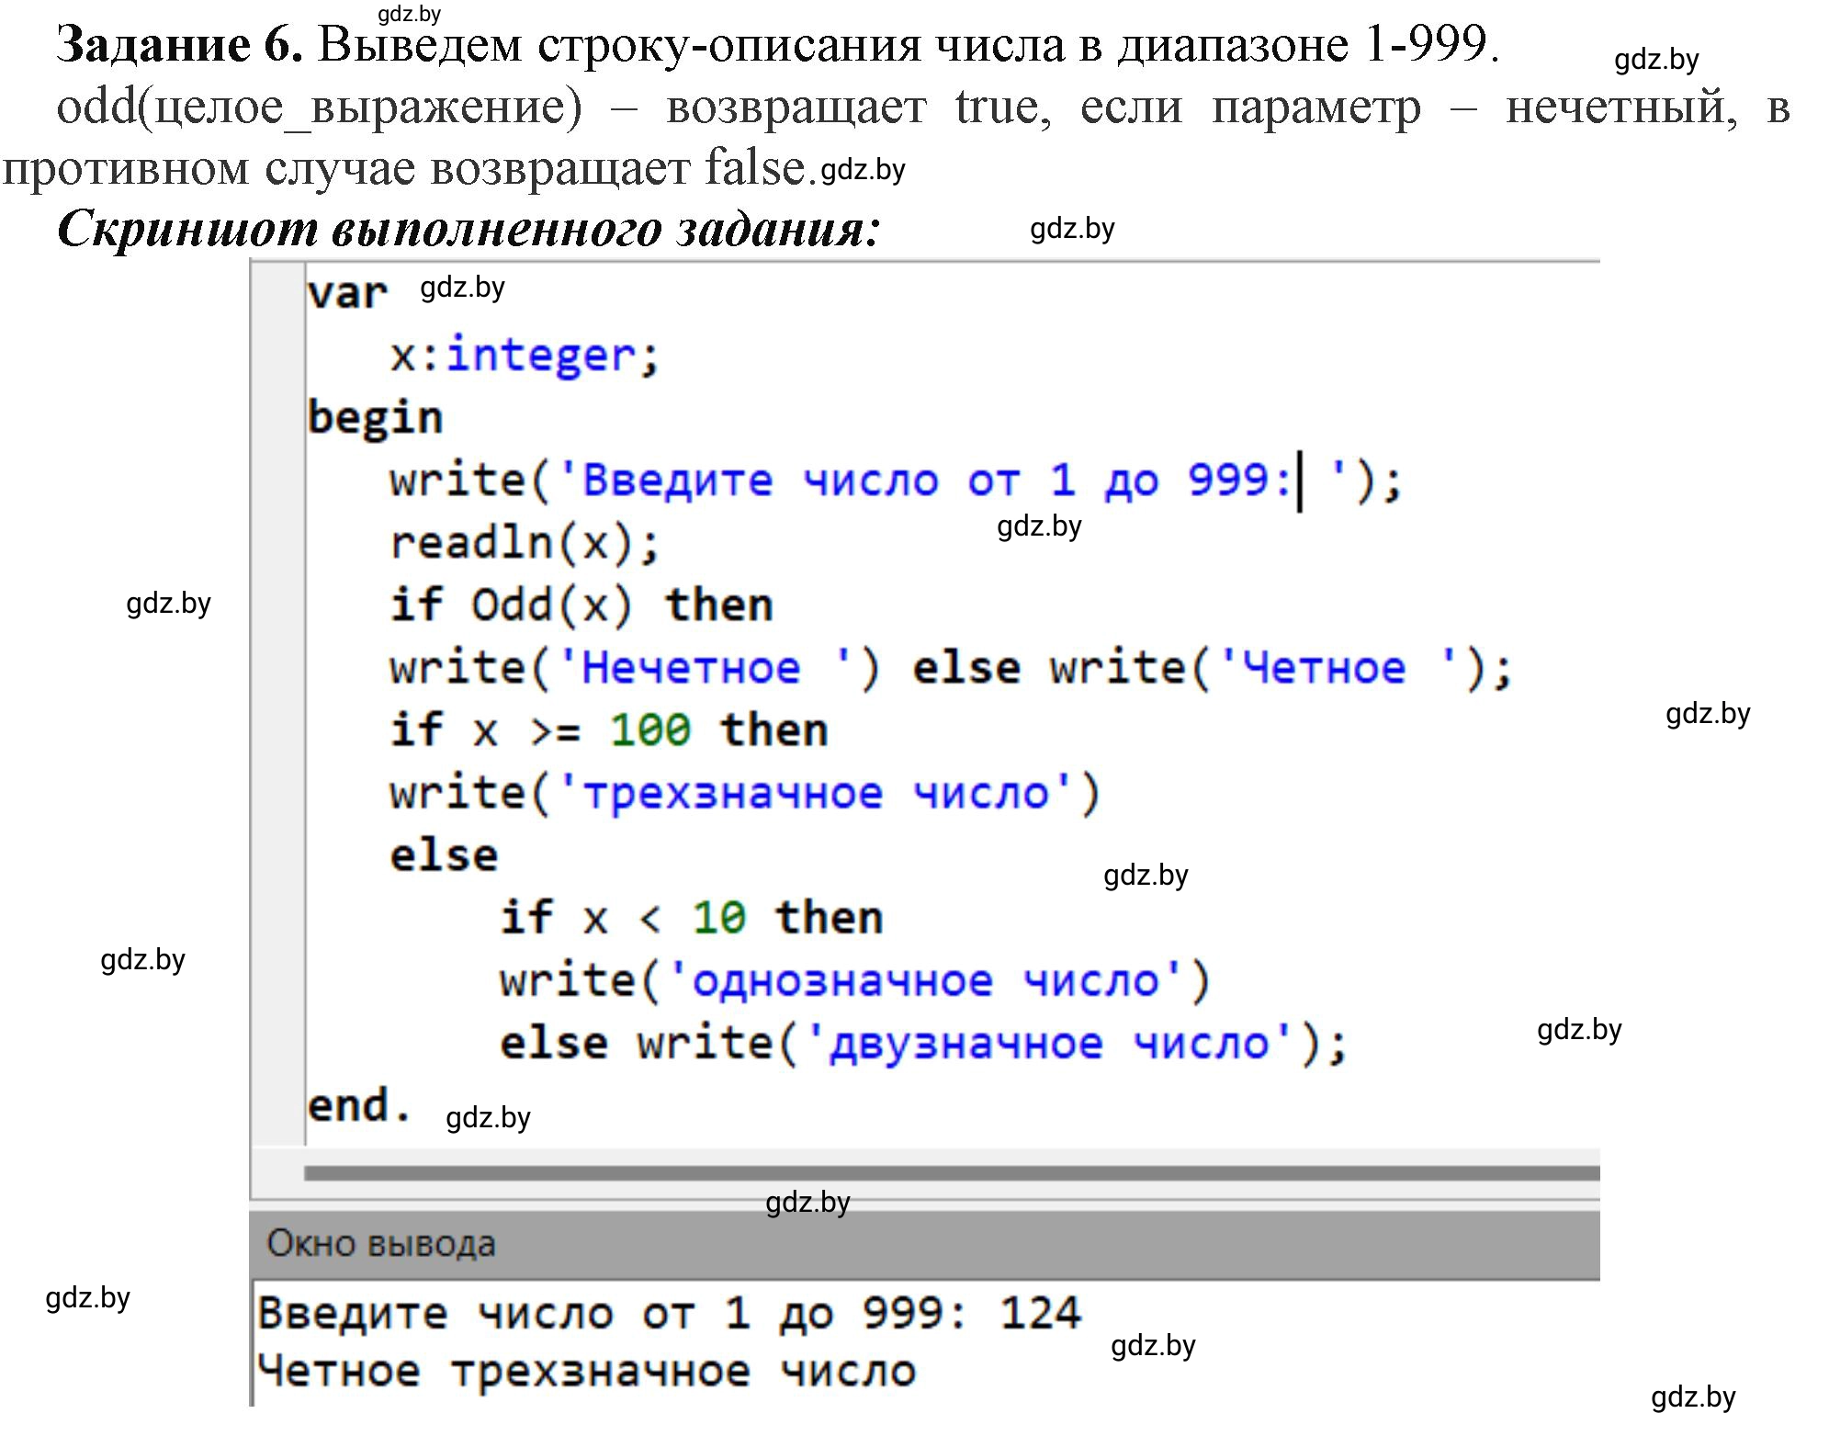The height and width of the screenshot is (1436, 1829).
Task: Click the editor left gutter beside 'begin'
Action: coord(278,418)
